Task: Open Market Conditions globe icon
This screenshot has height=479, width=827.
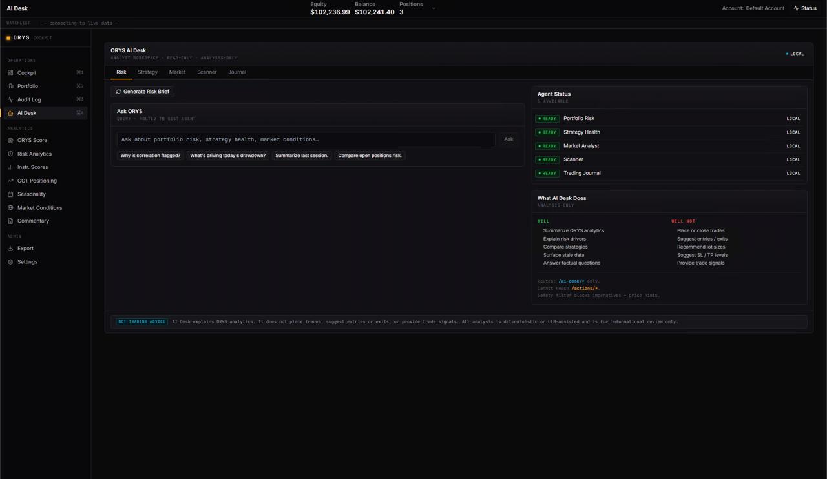Action: (x=10, y=208)
